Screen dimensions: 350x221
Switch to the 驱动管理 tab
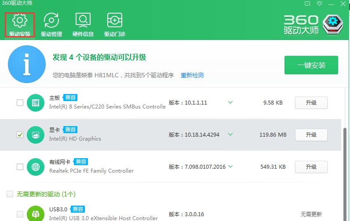coord(51,25)
